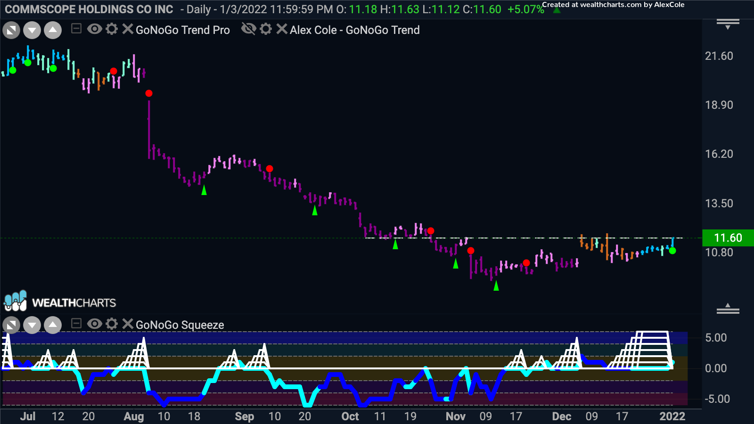The height and width of the screenshot is (424, 754).
Task: Open settings for Alex Cole - GoNoGo Trend
Action: click(x=266, y=29)
